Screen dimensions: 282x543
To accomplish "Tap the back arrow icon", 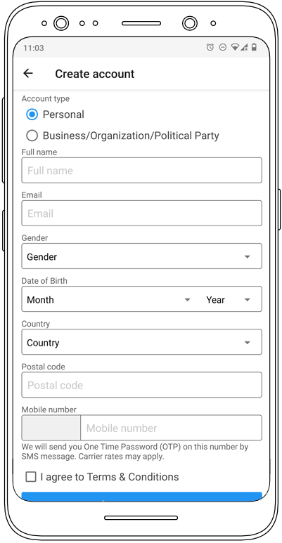I will 27,74.
